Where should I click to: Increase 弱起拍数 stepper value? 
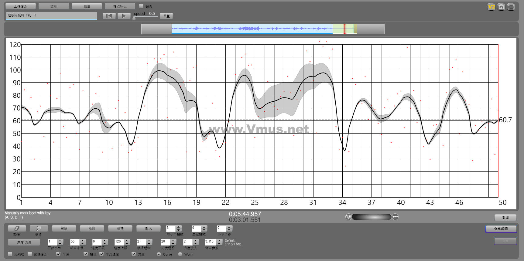point(204,227)
